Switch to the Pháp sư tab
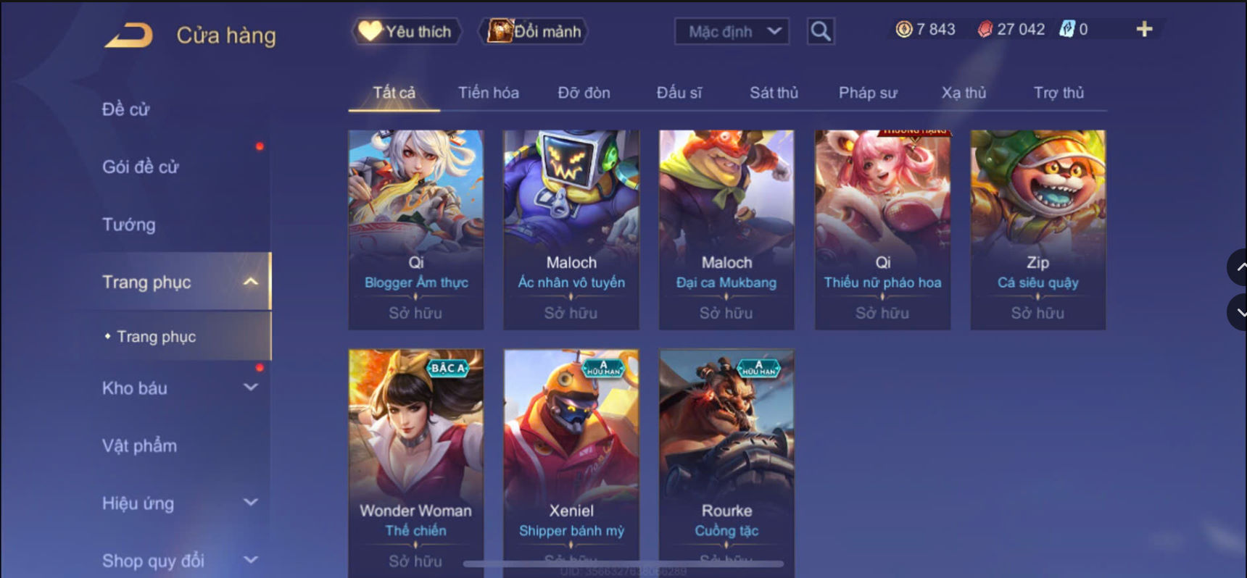1247x578 pixels. tap(868, 93)
